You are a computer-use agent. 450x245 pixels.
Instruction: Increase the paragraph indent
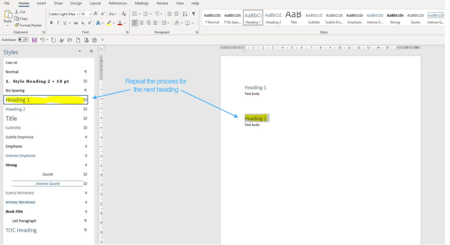tap(176, 14)
